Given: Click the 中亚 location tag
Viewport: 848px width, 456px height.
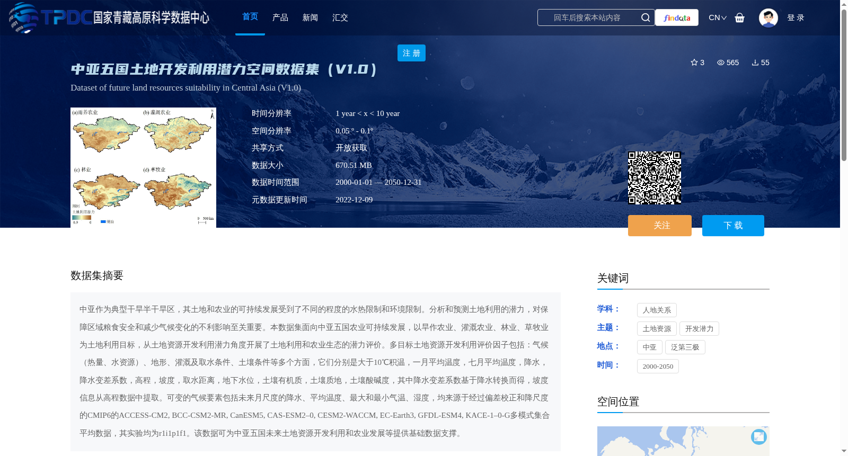Looking at the screenshot, I should [649, 347].
